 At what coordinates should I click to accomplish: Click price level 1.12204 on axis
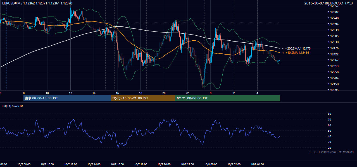point(334,78)
